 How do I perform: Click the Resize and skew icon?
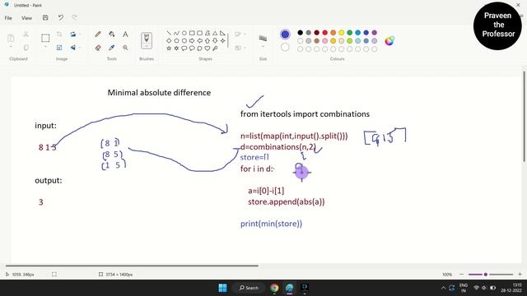59,48
